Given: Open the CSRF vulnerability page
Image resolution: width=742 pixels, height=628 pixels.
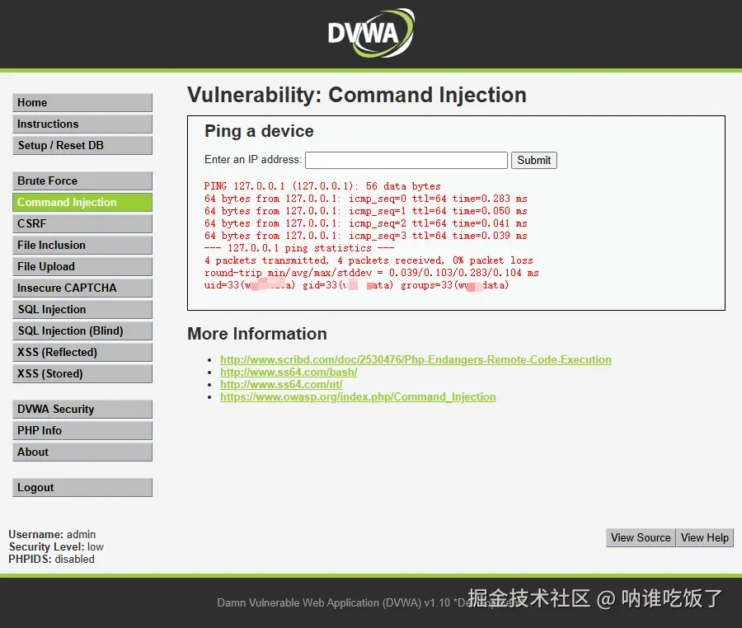Looking at the screenshot, I should pyautogui.click(x=82, y=223).
